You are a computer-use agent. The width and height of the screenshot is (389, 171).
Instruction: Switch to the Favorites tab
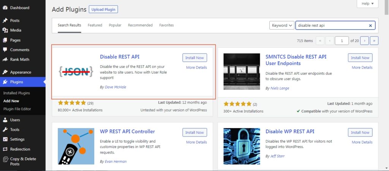166,25
